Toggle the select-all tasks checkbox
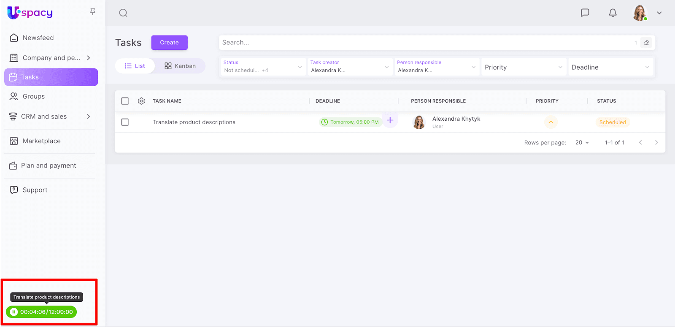The height and width of the screenshot is (328, 675). tap(125, 101)
